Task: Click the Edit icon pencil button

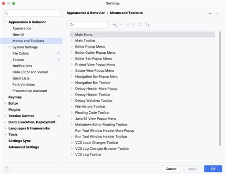Action: pos(127,25)
